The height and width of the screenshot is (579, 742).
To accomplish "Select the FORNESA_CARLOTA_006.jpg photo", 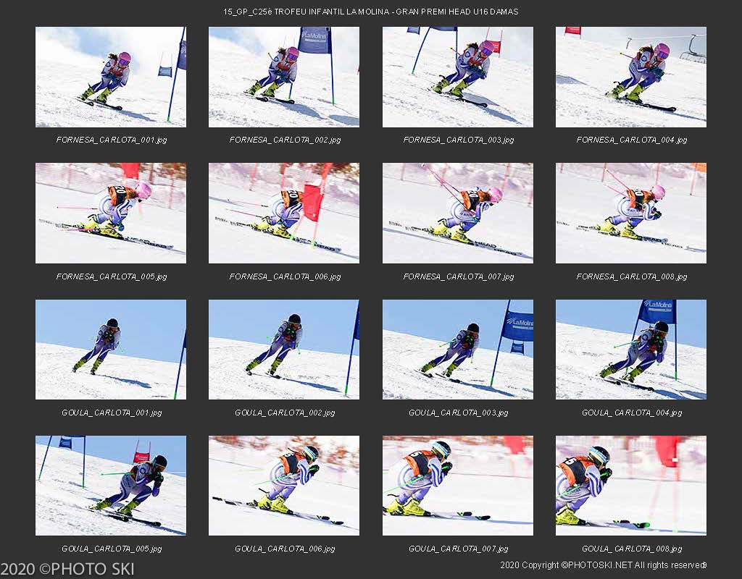I will [284, 214].
